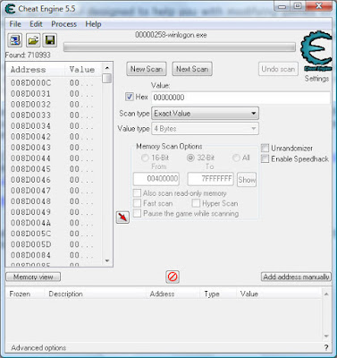Screen dimensions: 337x358
Task: Open the process list icon
Action: pos(14,40)
